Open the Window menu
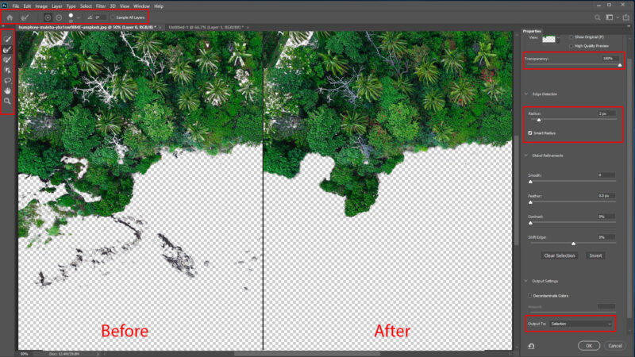 click(142, 6)
